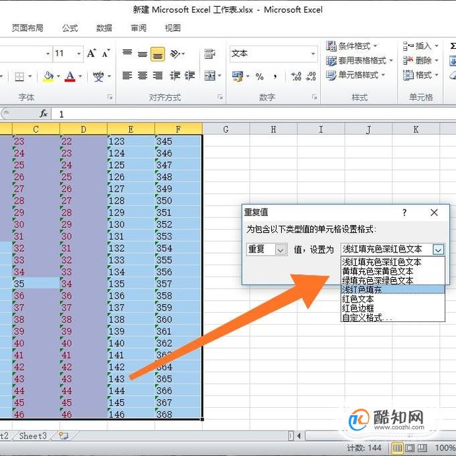Screen dimensions: 456x456
Task: Switch to Normal view in status bar
Action: (398, 448)
